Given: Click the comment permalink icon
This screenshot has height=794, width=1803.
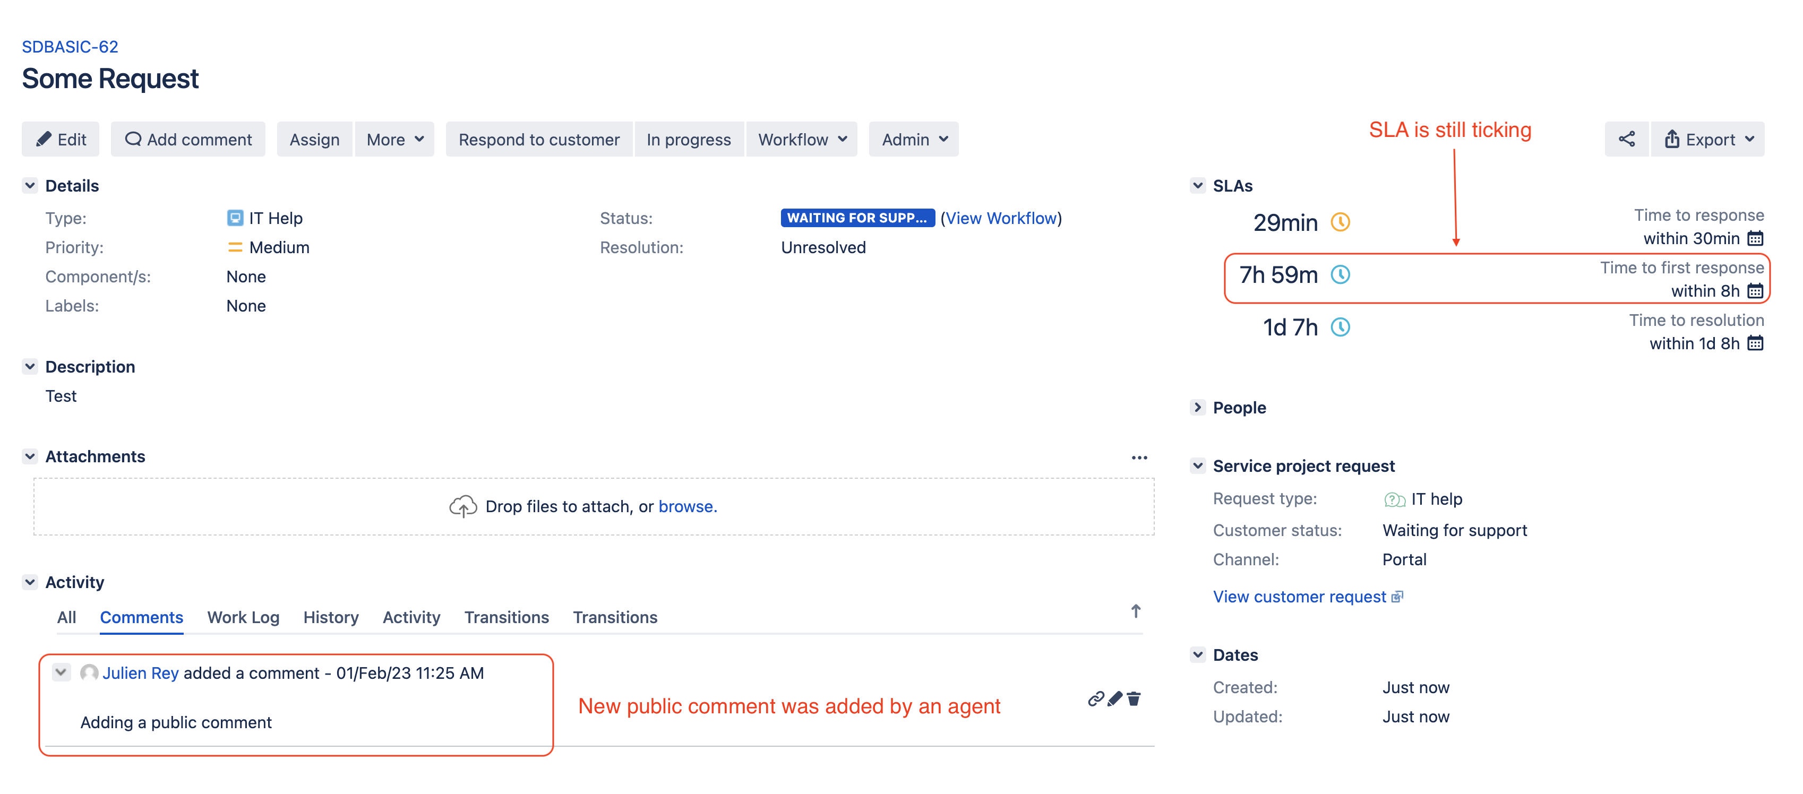Looking at the screenshot, I should 1095,699.
